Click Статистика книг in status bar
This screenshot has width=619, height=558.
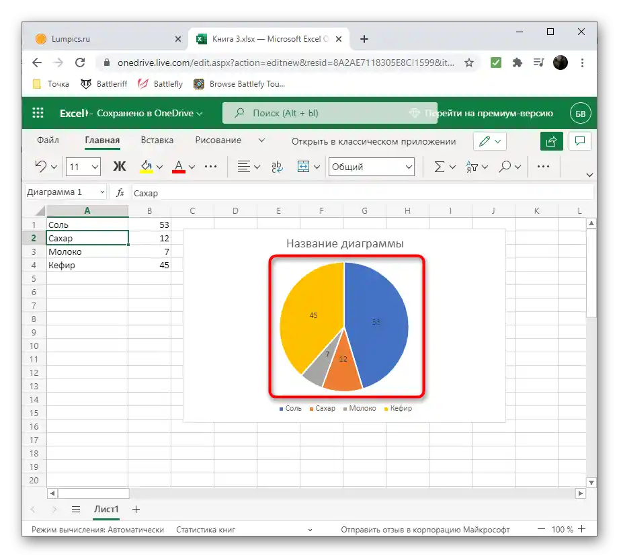[205, 530]
